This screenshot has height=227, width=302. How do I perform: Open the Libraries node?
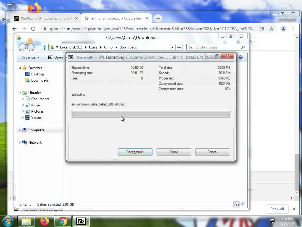point(32,93)
